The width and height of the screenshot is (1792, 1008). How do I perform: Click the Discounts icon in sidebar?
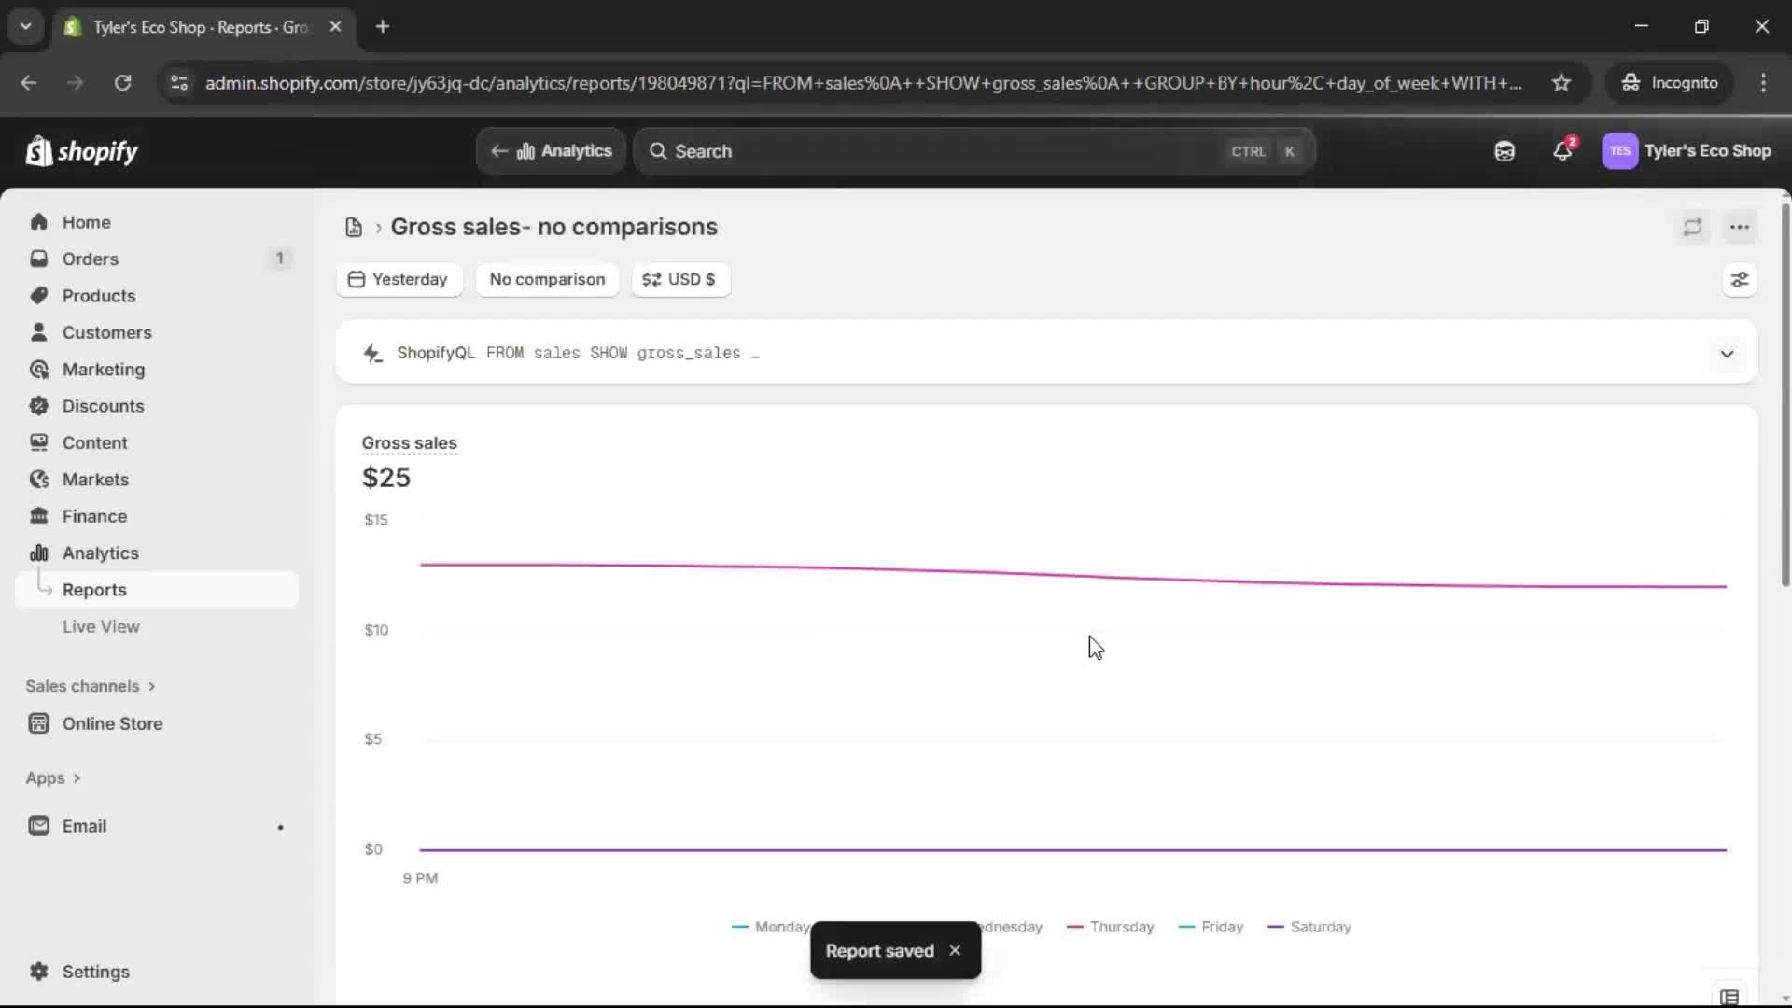click(38, 406)
